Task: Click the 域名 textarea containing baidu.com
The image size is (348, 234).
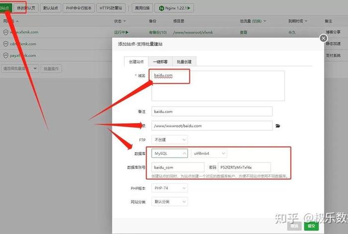Action: pyautogui.click(x=218, y=86)
